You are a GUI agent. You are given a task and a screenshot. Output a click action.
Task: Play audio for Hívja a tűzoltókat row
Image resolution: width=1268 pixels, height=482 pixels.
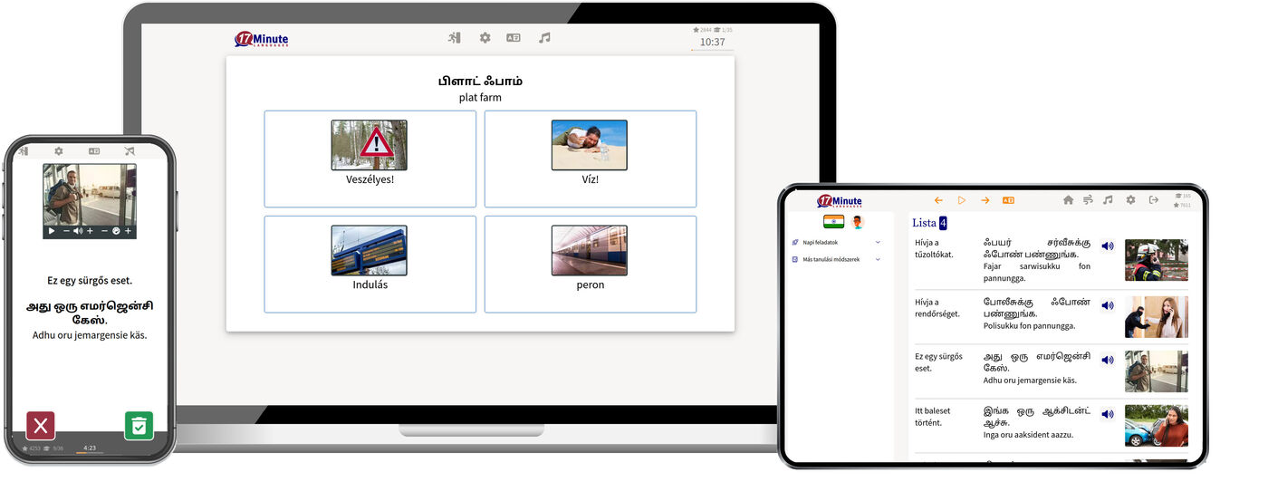pos(1108,246)
